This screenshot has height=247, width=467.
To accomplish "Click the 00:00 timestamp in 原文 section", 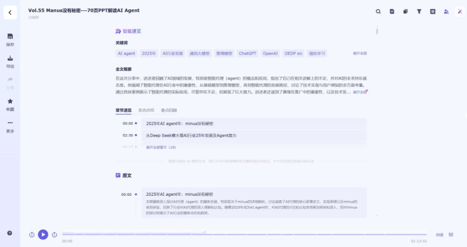I will [x=126, y=194].
